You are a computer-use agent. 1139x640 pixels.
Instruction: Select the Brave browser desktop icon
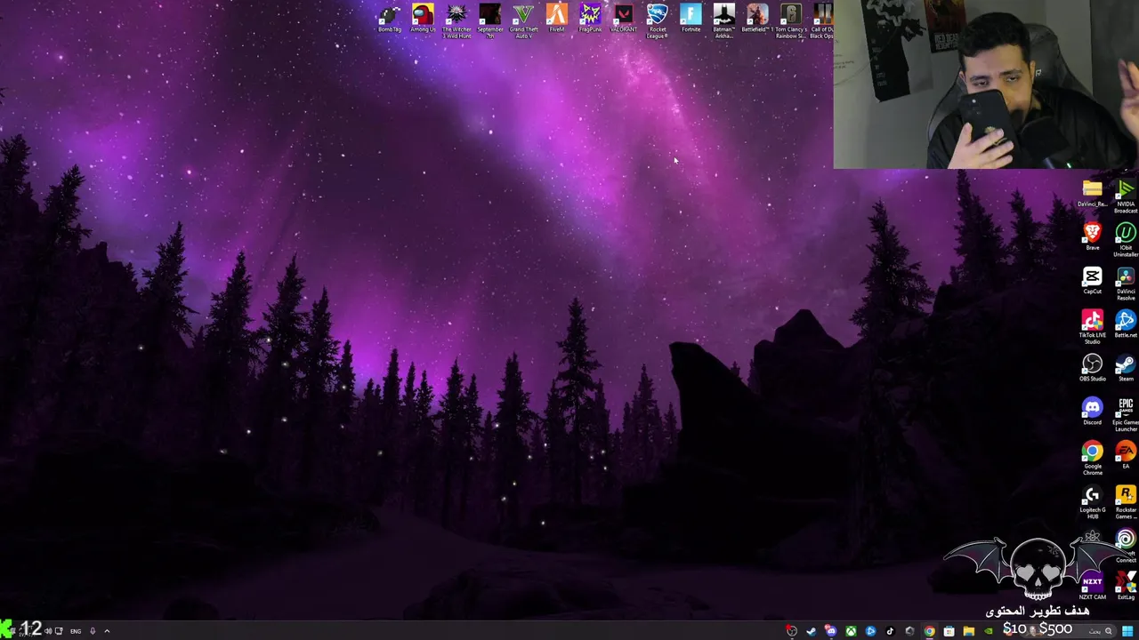coord(1092,236)
